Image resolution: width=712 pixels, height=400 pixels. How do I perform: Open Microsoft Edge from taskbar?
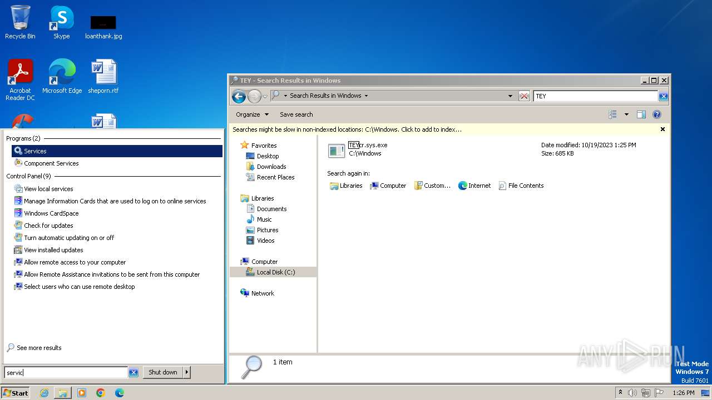point(120,393)
